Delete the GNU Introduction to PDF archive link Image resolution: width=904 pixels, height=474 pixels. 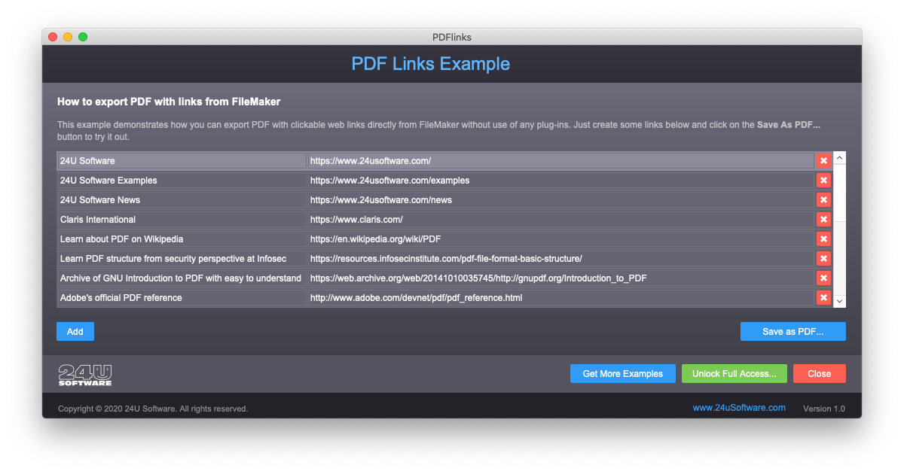[x=823, y=278]
